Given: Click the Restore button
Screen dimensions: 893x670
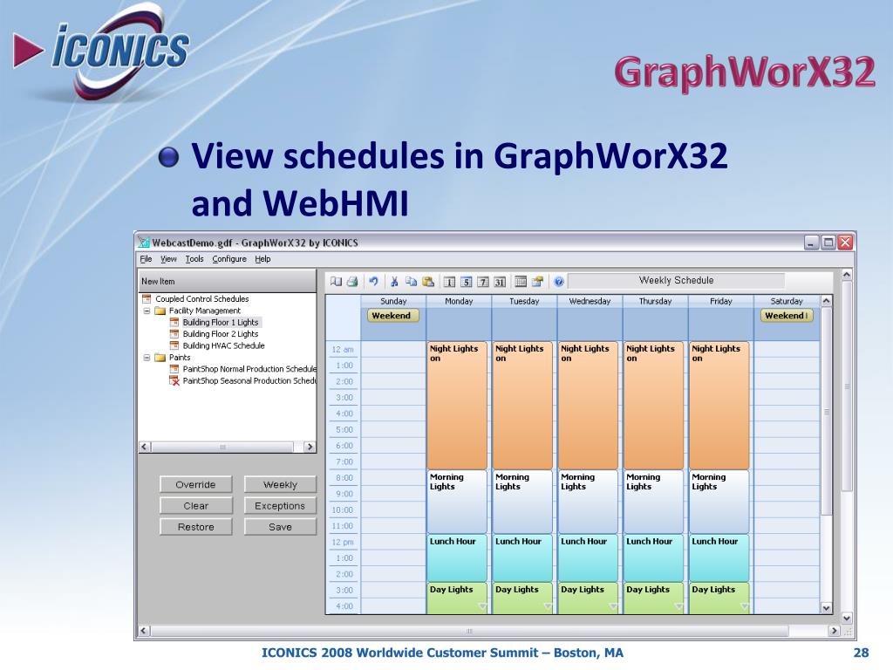Looking at the screenshot, I should point(196,527).
